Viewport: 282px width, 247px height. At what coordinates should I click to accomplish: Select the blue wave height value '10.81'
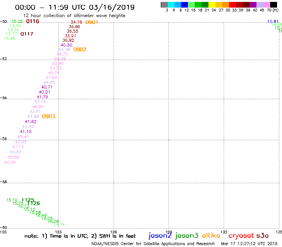[273, 22]
